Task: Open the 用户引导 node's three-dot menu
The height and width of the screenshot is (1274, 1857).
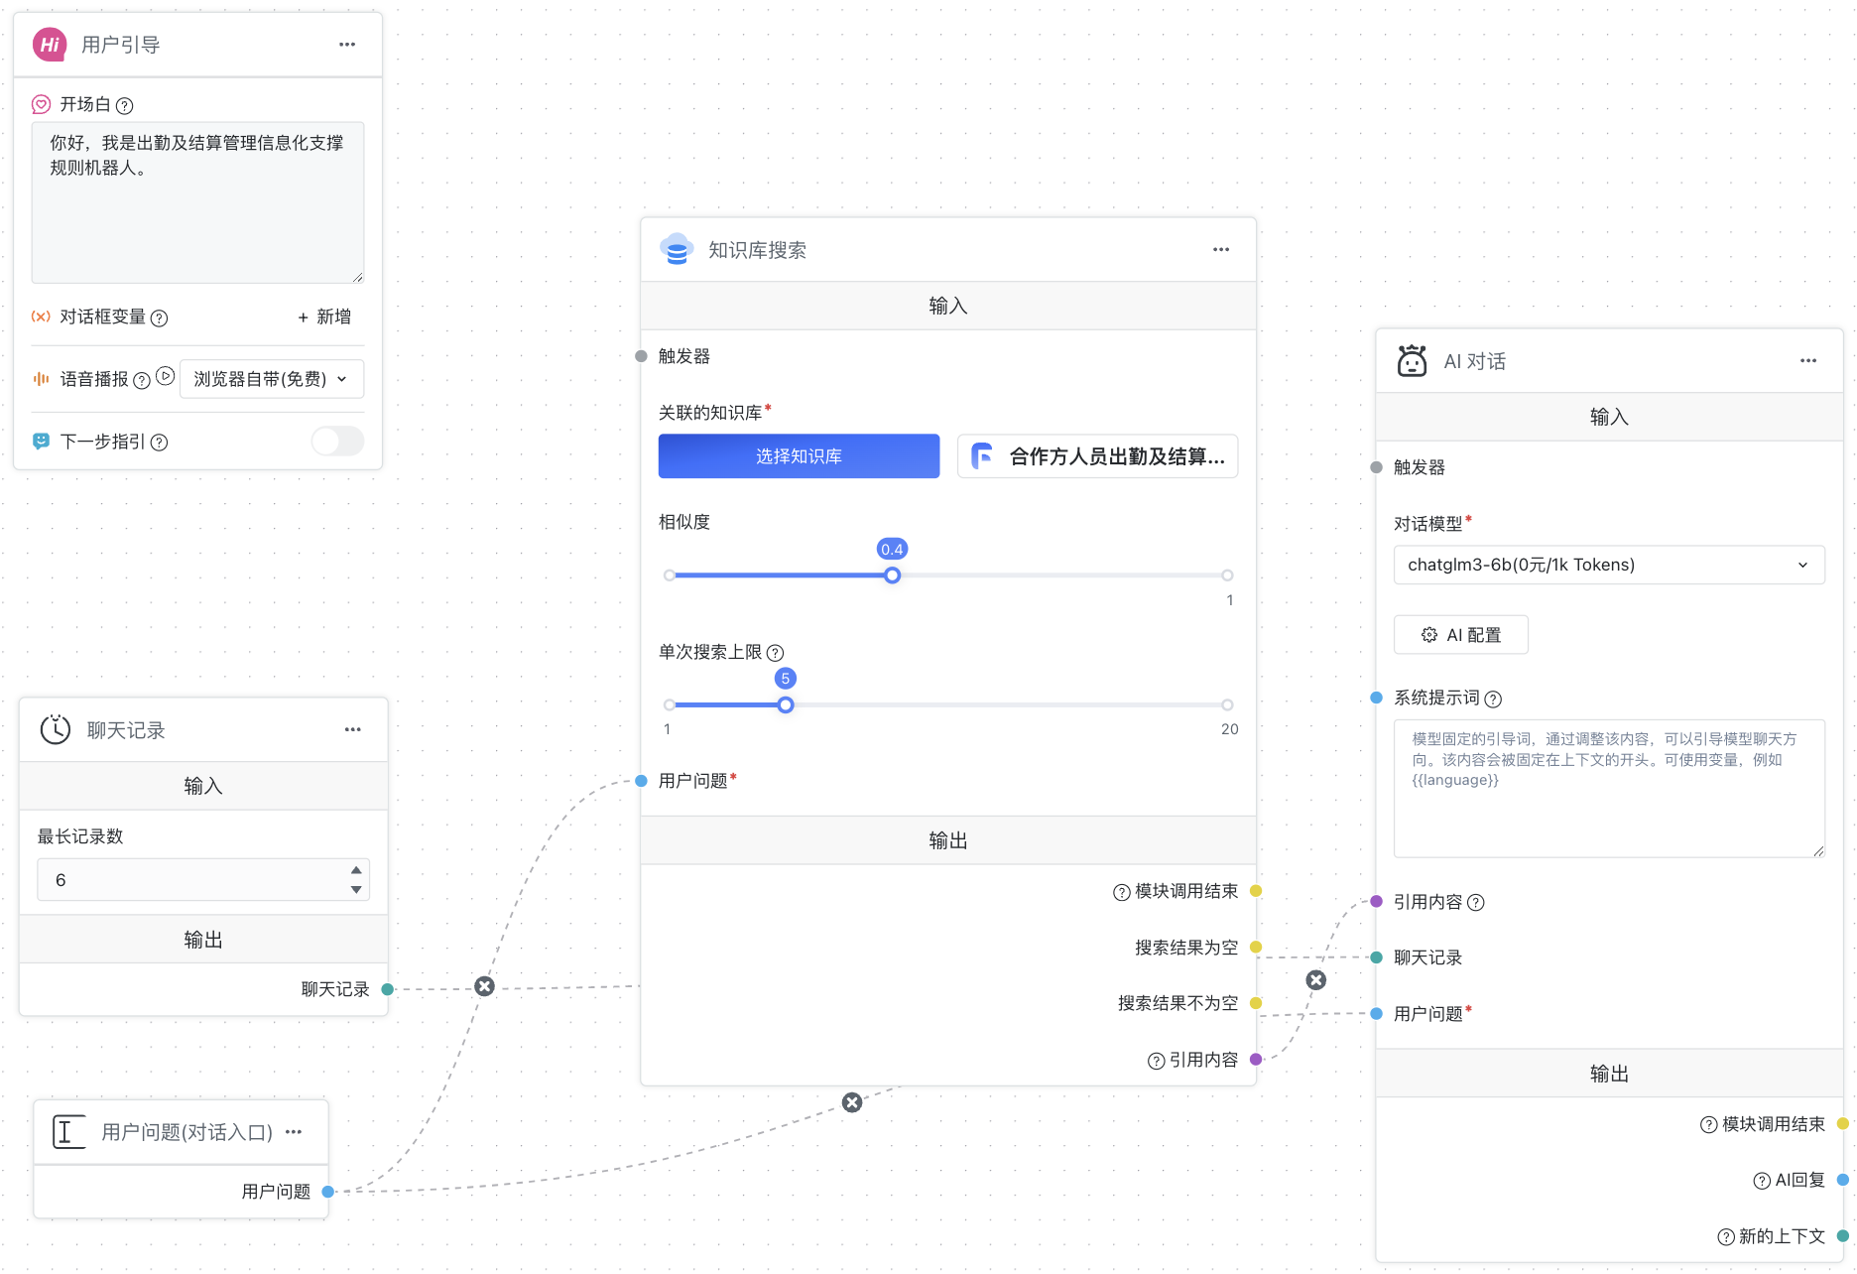Action: tap(347, 45)
